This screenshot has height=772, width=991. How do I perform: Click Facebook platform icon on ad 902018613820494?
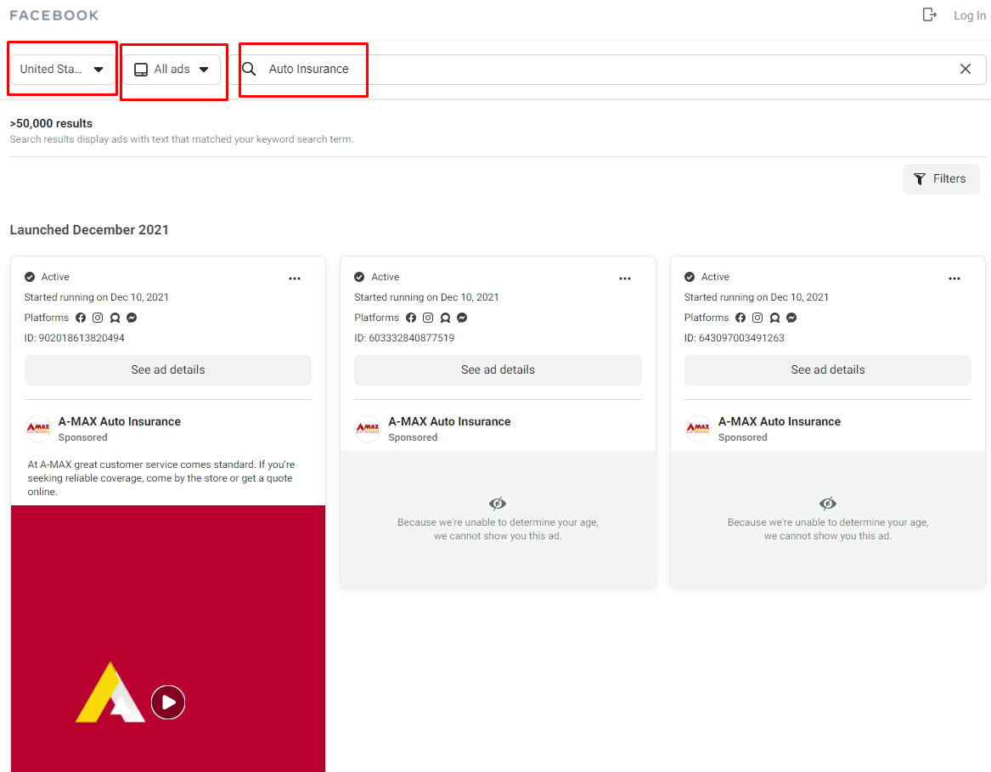81,318
